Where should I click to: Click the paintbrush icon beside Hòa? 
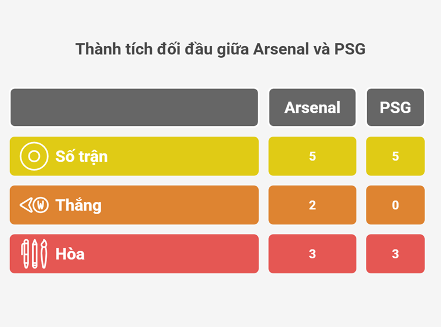coord(44,254)
